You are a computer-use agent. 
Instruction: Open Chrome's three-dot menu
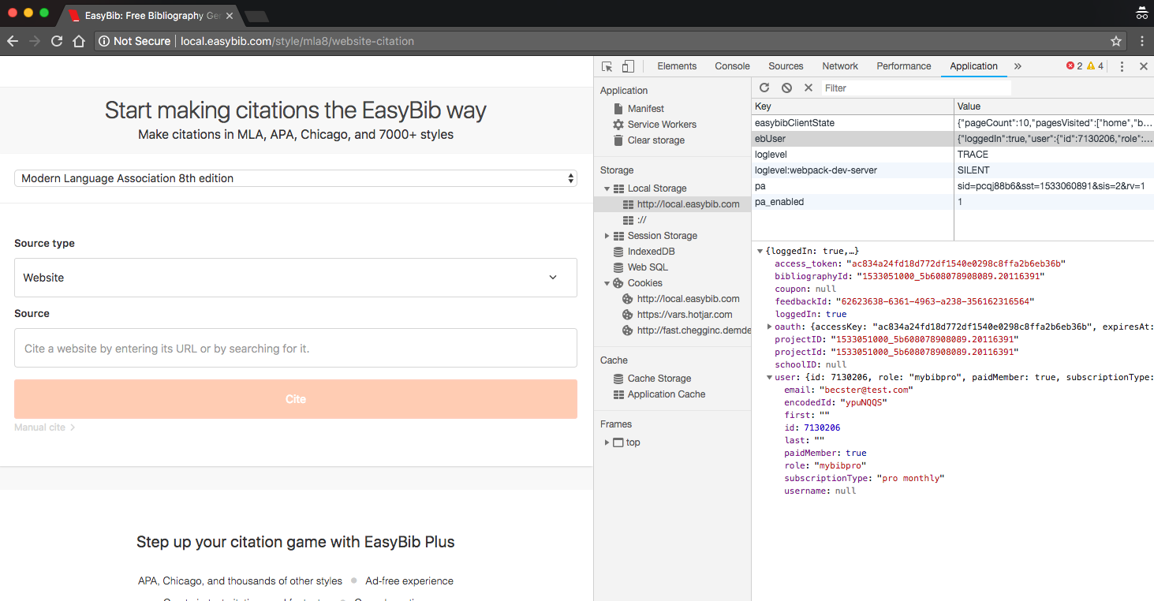(1141, 41)
